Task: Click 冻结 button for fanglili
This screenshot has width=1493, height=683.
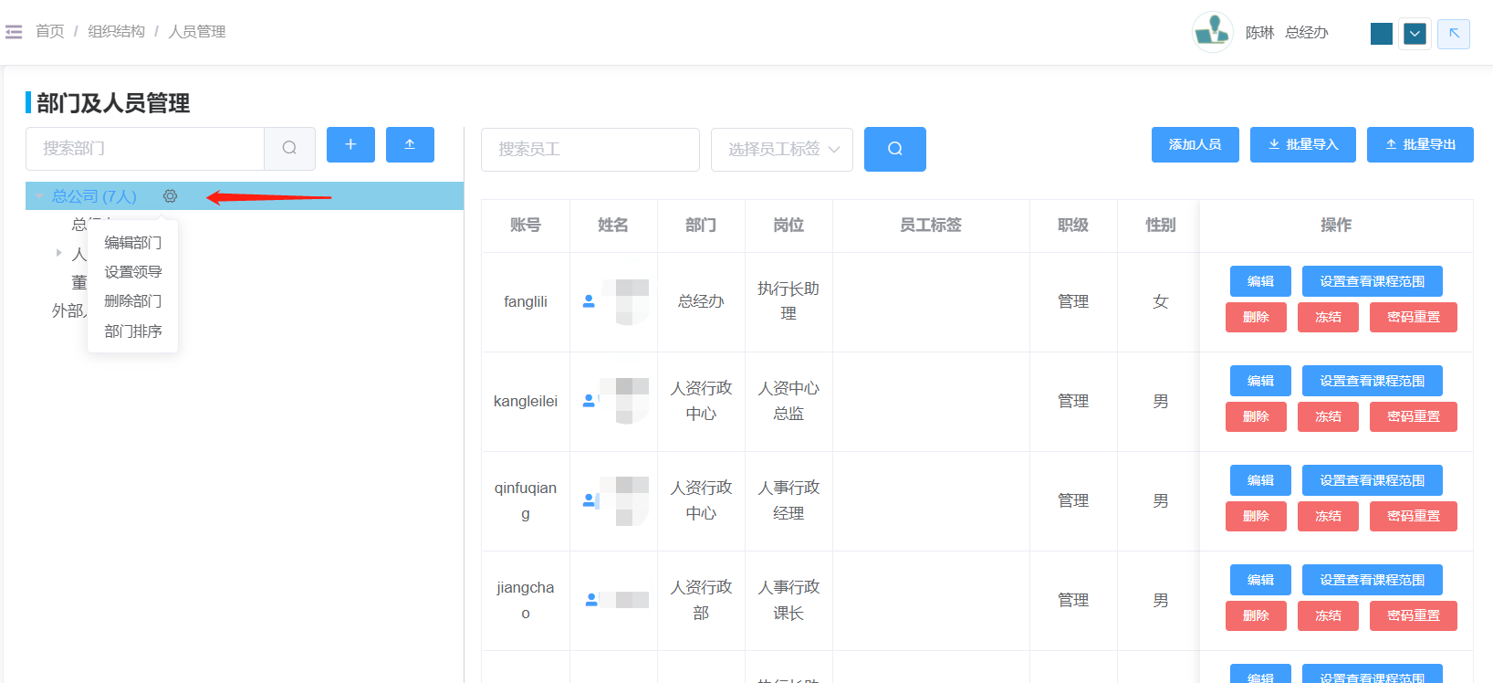Action: 1327,317
